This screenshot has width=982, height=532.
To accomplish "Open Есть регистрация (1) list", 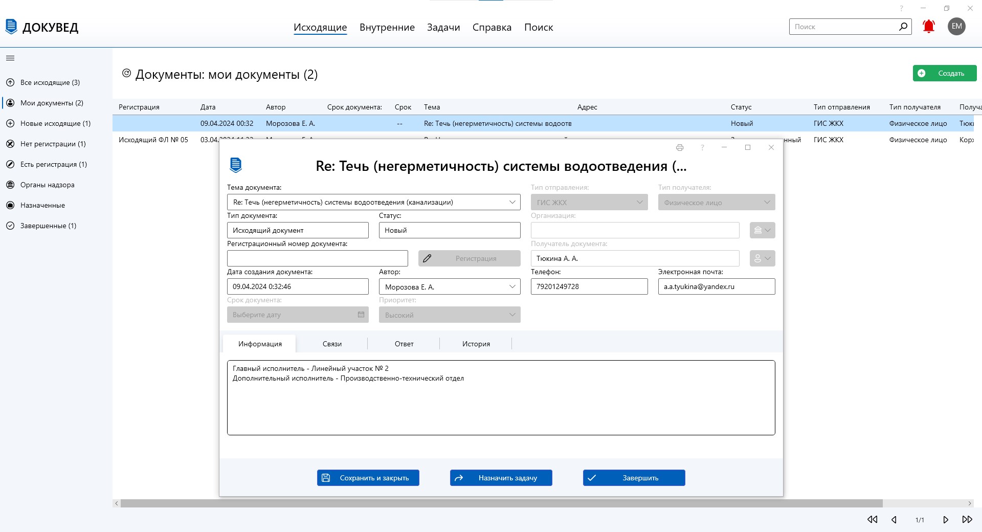I will (54, 164).
